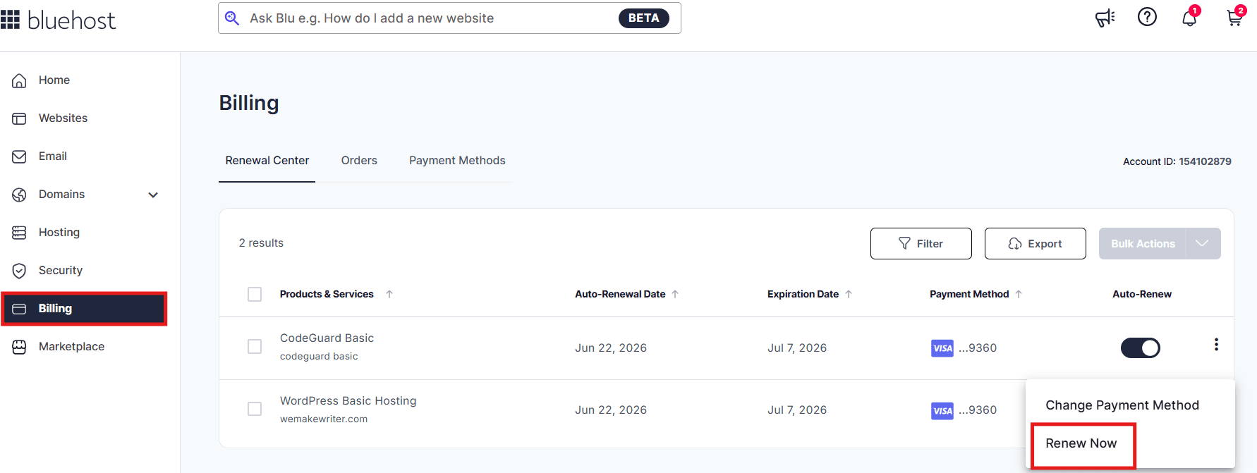Image resolution: width=1257 pixels, height=473 pixels.
Task: Open the notifications bell icon
Action: coord(1189,18)
